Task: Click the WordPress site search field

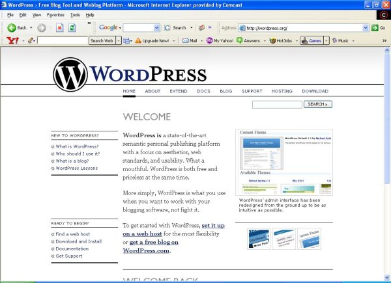Action: (x=277, y=105)
